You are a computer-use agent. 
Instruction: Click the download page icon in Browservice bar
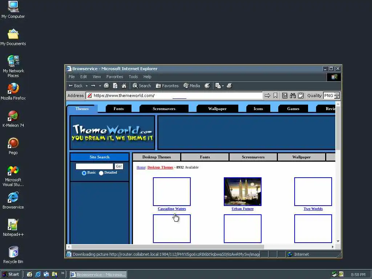click(x=285, y=96)
